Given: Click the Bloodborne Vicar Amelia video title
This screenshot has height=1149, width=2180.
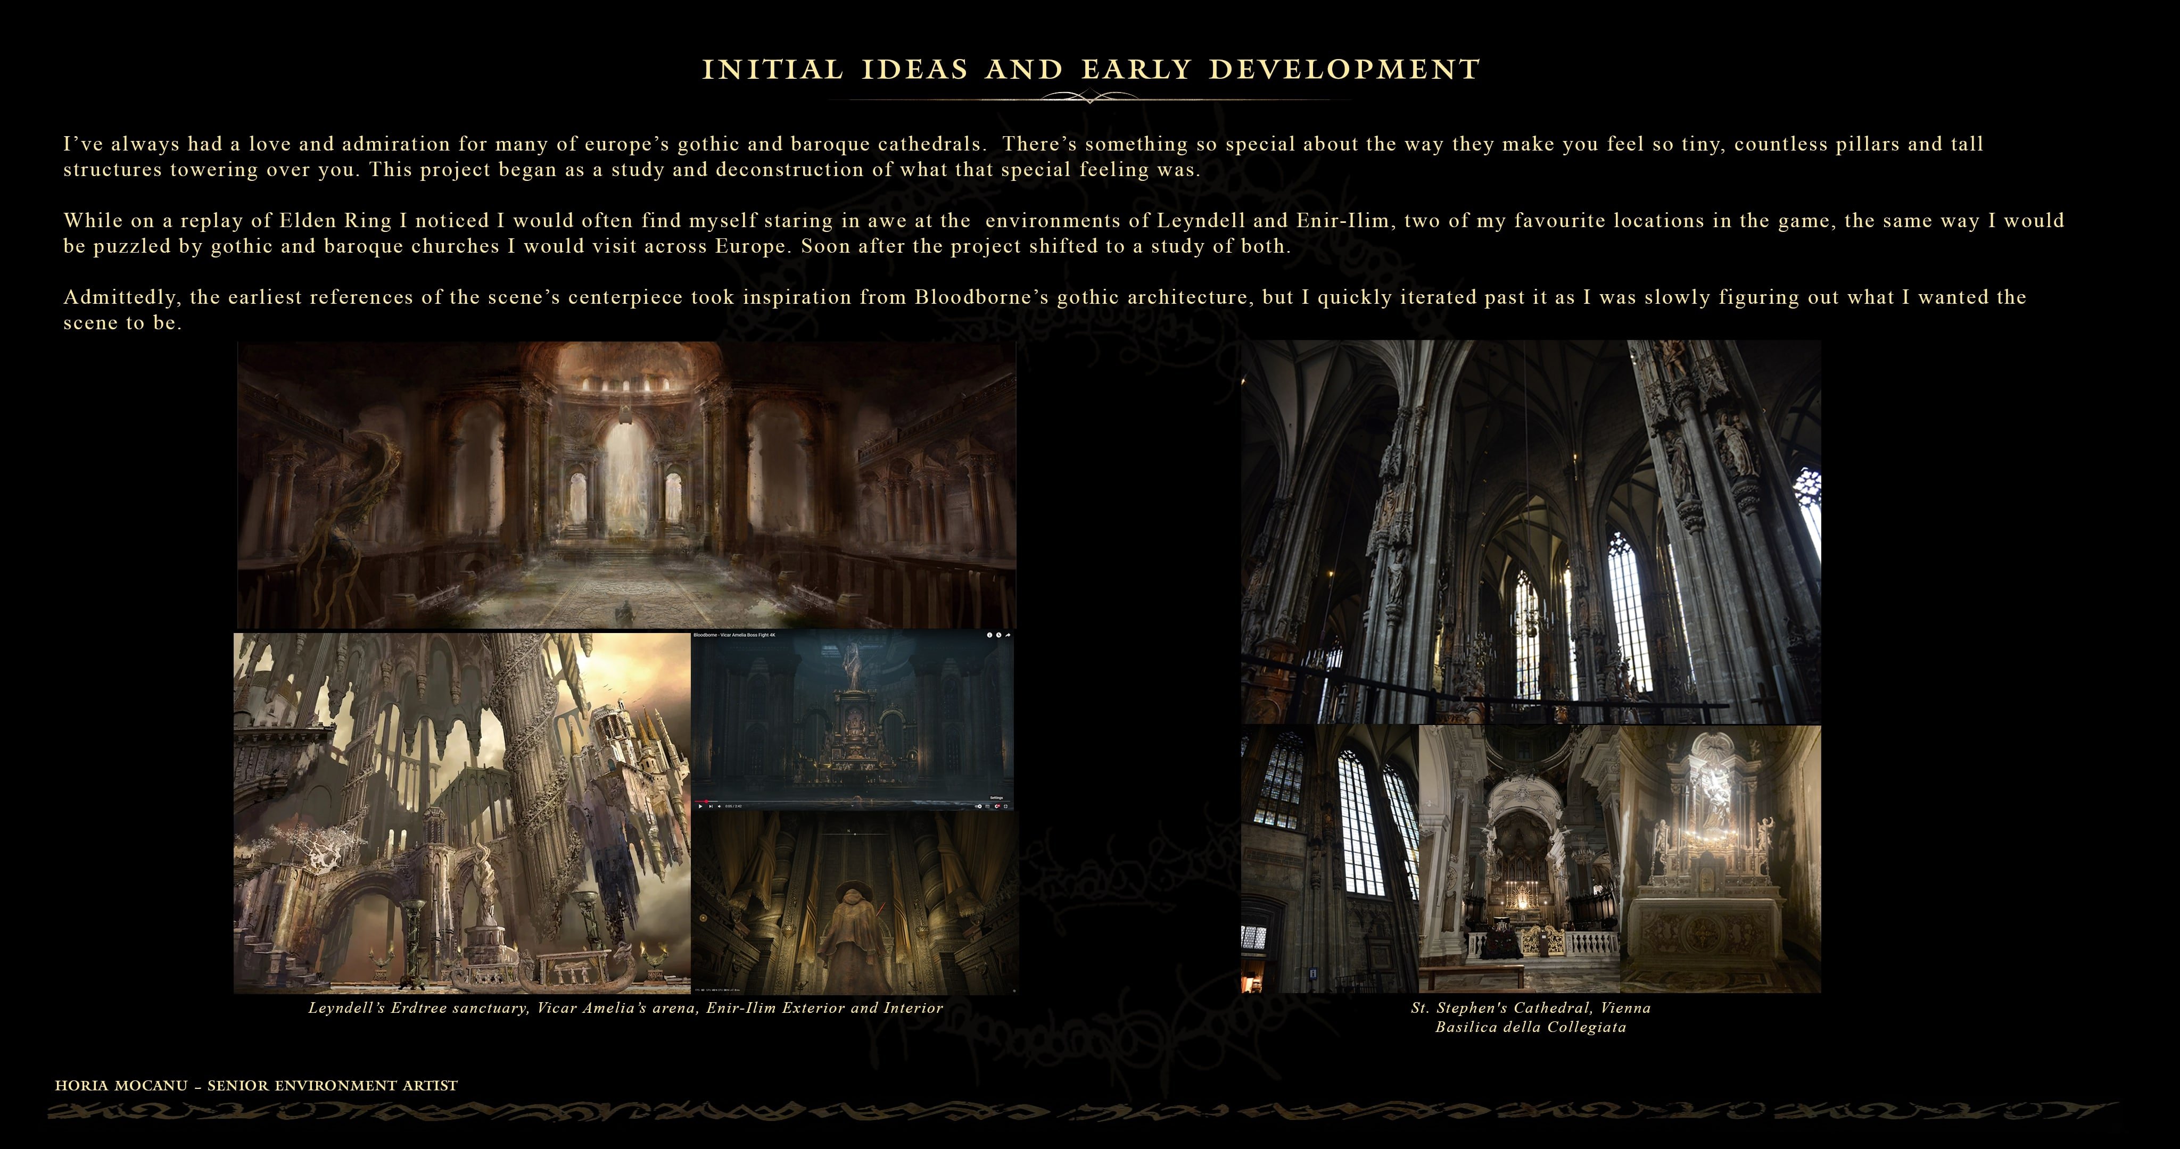Looking at the screenshot, I should coord(734,635).
